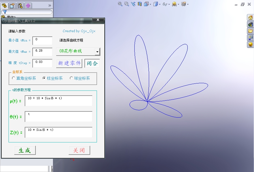Click the Created by Ojx_Ojx text

[79, 31]
